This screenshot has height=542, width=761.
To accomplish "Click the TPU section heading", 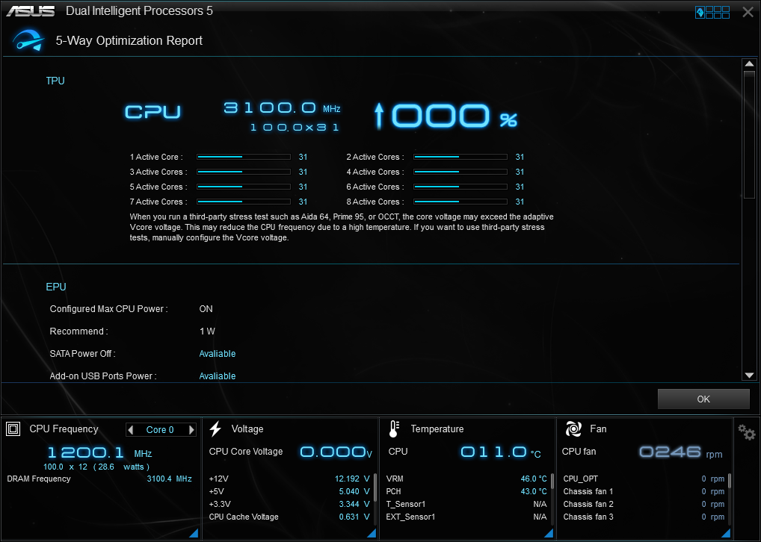I will click(55, 81).
